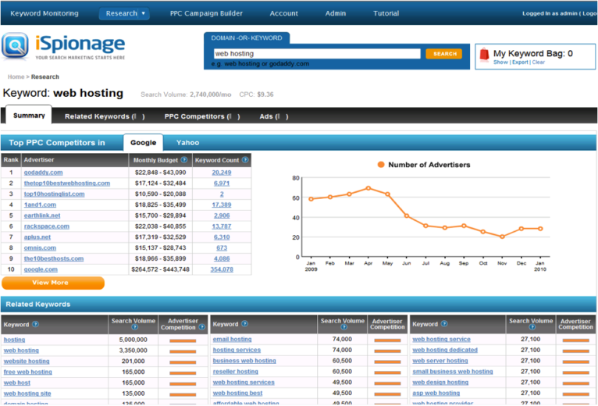Open the 'web hosting best' related keyword
This screenshot has width=598, height=406.
pyautogui.click(x=237, y=393)
